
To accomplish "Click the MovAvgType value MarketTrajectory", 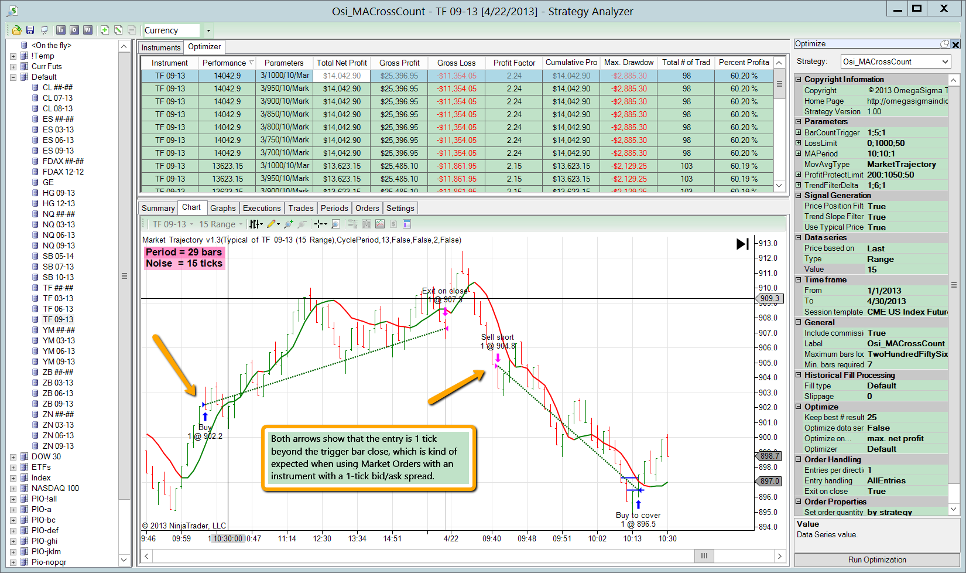I will click(x=906, y=164).
